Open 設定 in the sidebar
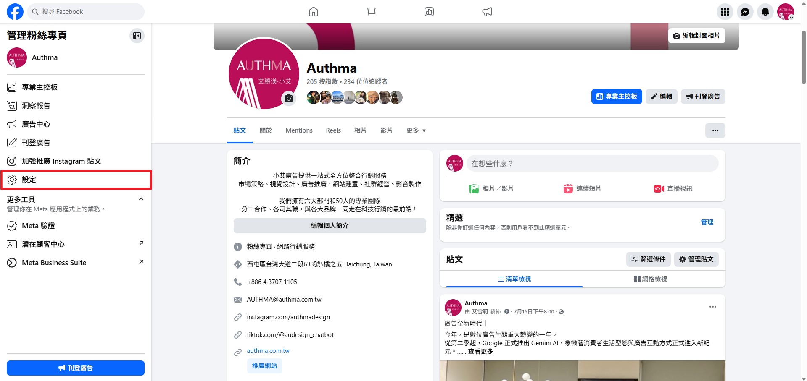Screen dimensions: 807x381 [76, 180]
